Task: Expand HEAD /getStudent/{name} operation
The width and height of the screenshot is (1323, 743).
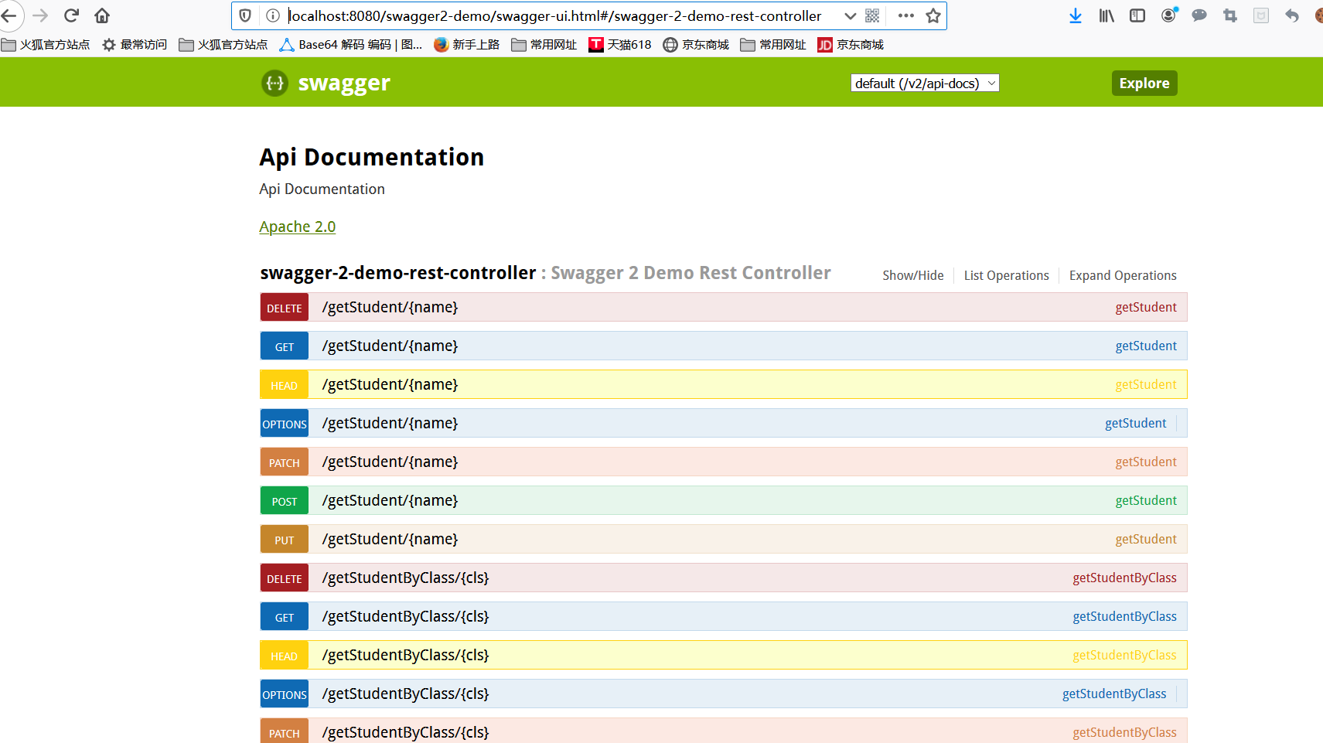Action: (x=724, y=384)
